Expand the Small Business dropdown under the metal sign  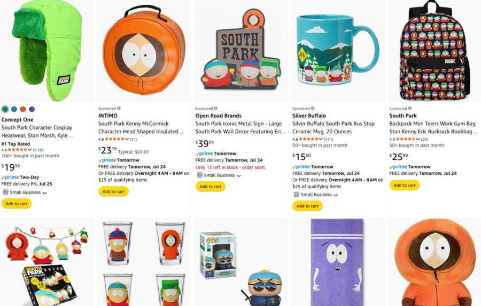(239, 176)
